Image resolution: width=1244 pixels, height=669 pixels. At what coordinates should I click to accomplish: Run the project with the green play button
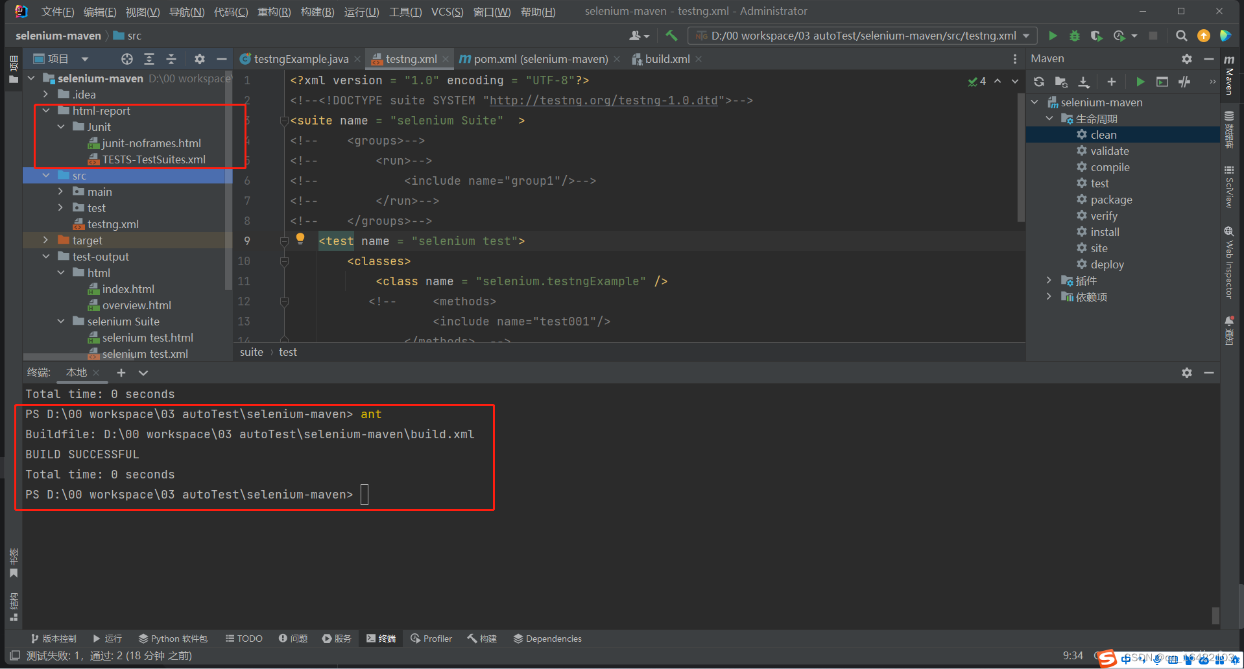click(x=1052, y=36)
